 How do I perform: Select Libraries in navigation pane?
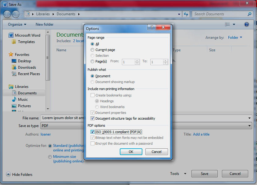point(19,86)
